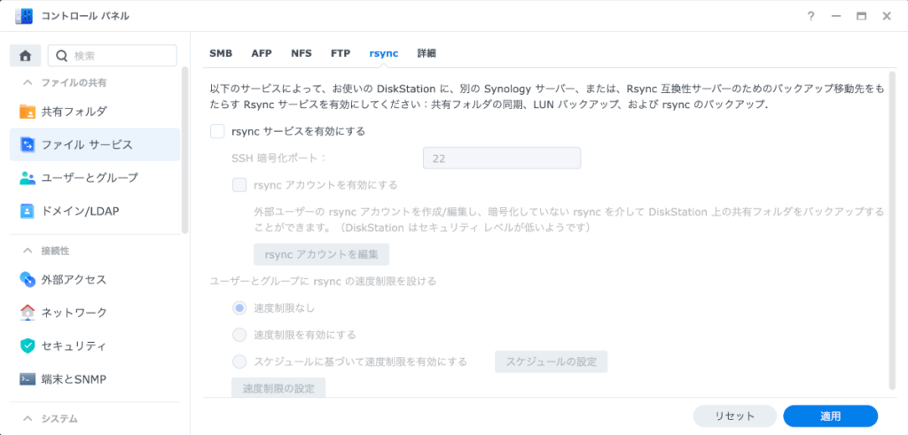Click Network (ネットワーク) label
Viewport: 908px width, 435px height.
click(x=74, y=313)
